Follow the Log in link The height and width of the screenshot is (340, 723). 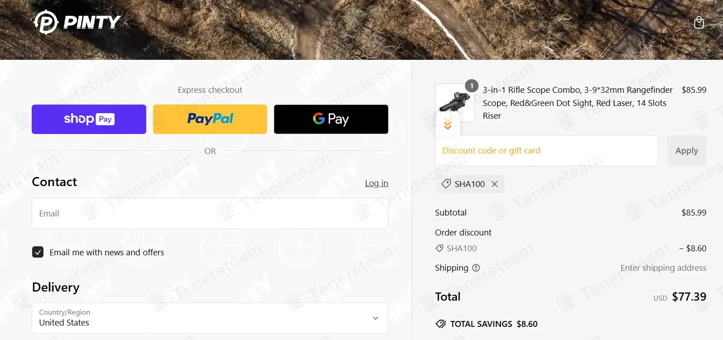pyautogui.click(x=376, y=183)
